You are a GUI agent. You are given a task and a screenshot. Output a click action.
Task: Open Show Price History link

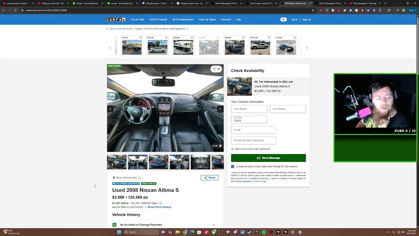point(159,207)
